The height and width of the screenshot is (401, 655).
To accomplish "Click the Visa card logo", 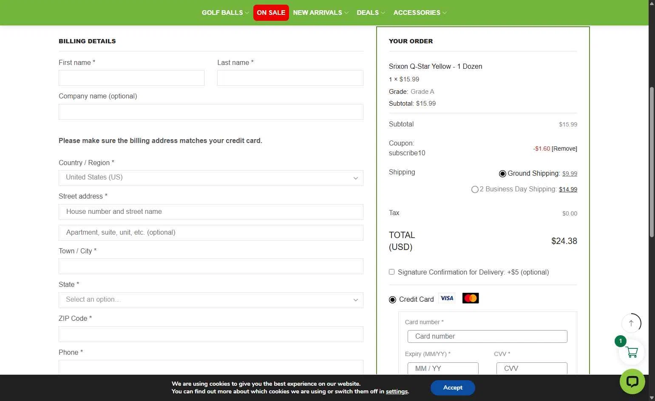I will tap(447, 298).
